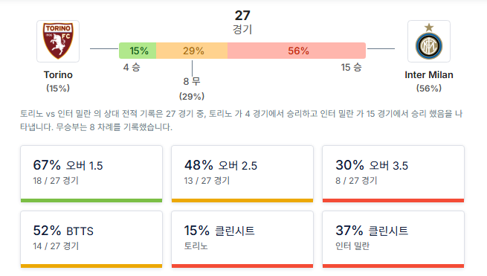The height and width of the screenshot is (276, 487).
Task: Click the 27 경기 total matches heading
Action: (x=242, y=22)
